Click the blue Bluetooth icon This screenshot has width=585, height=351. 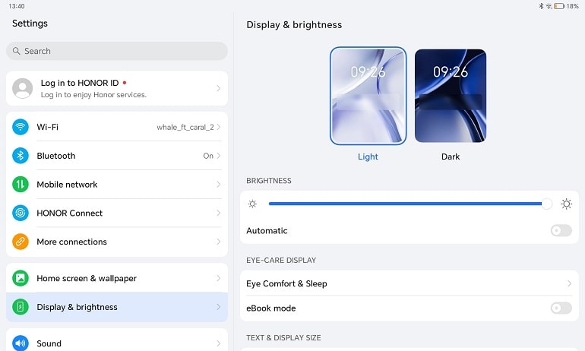click(x=21, y=156)
